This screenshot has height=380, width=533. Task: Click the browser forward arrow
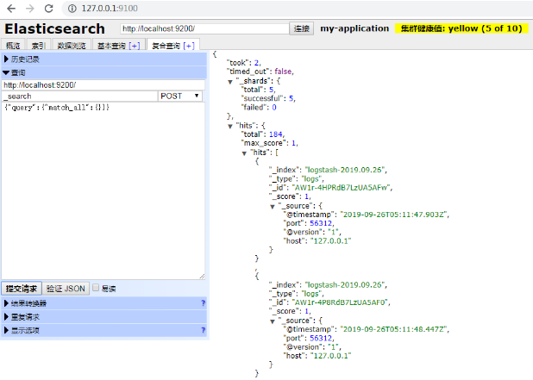(30, 9)
